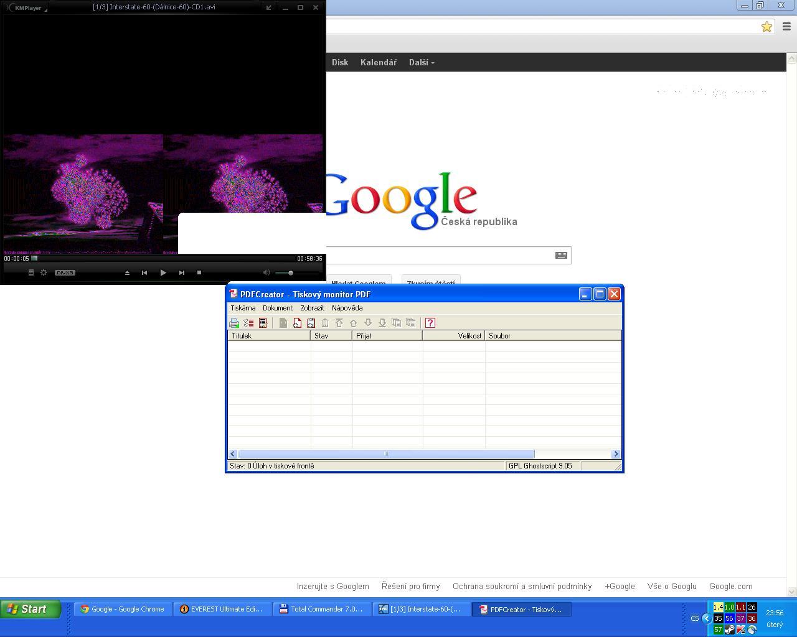Image resolution: width=797 pixels, height=637 pixels.
Task: Open the Dokument menu
Action: pyautogui.click(x=278, y=308)
